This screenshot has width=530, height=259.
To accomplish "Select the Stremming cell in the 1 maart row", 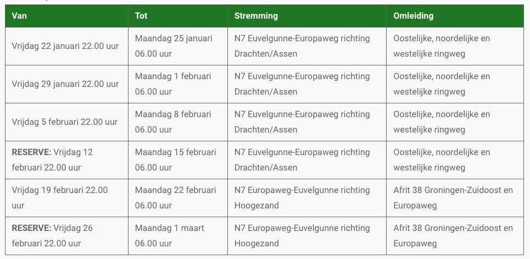I will [x=302, y=236].
